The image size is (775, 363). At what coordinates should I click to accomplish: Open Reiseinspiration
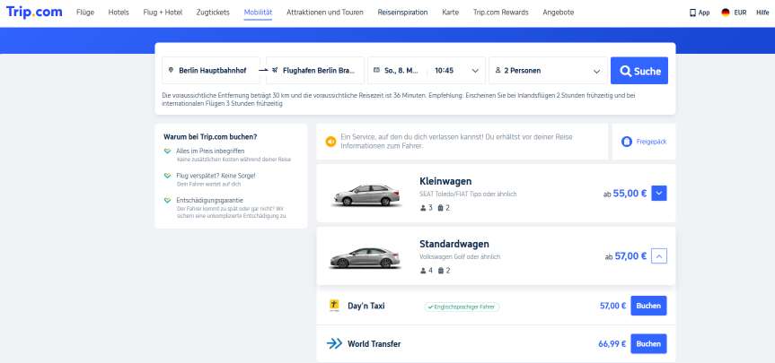[403, 13]
